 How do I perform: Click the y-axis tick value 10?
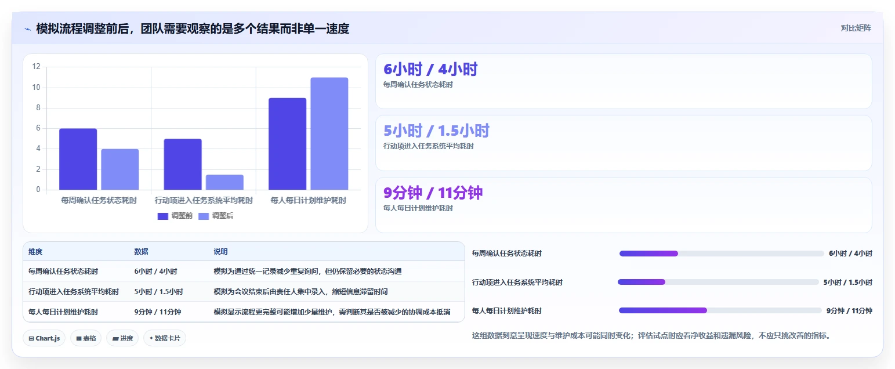coord(36,88)
